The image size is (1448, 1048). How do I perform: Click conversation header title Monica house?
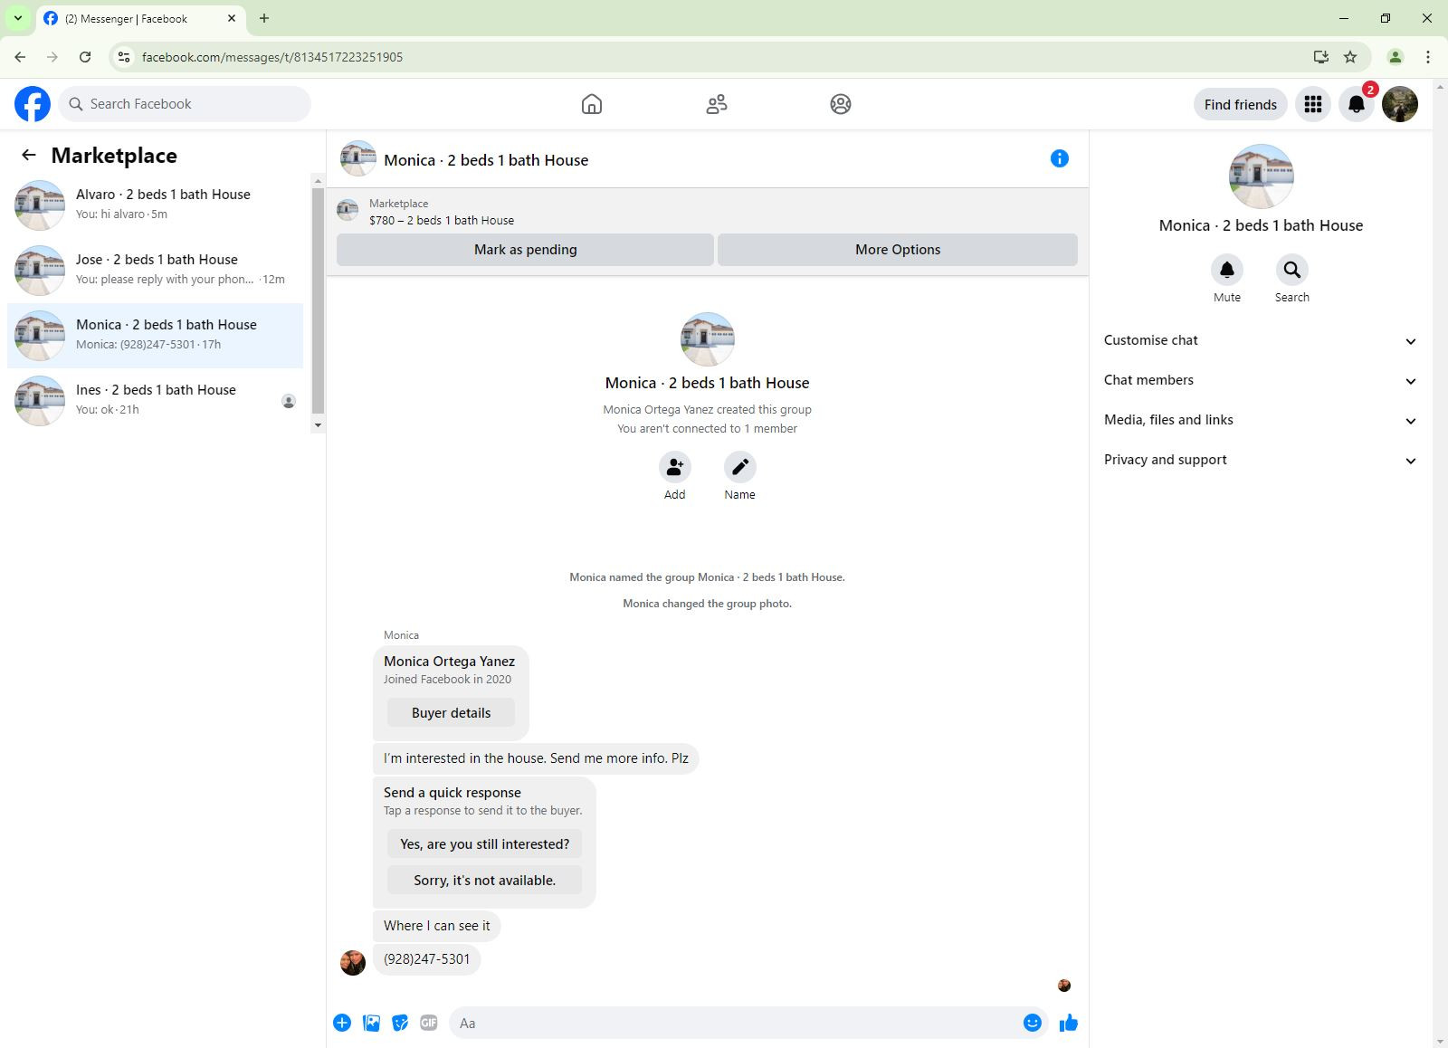486,160
